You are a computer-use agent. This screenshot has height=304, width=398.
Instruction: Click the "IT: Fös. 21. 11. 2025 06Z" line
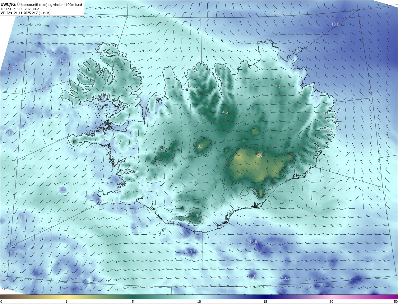(20, 9)
